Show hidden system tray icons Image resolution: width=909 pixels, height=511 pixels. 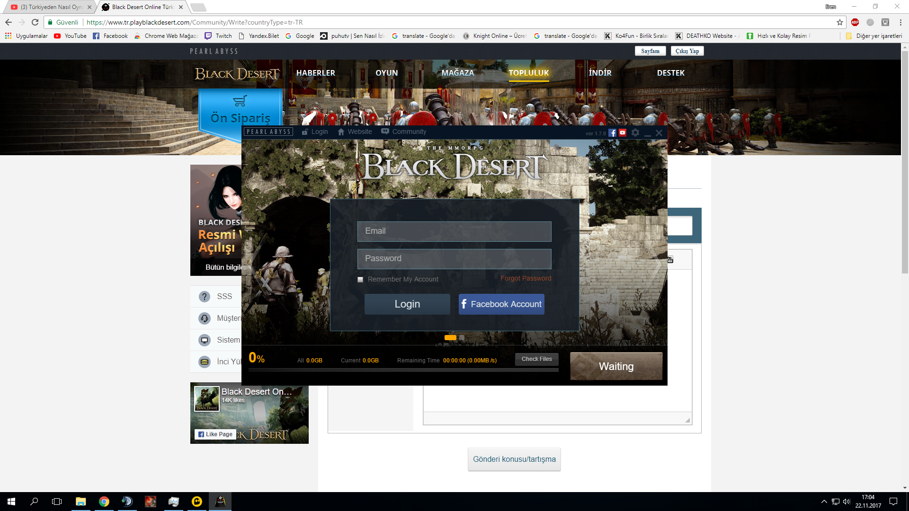pyautogui.click(x=824, y=502)
